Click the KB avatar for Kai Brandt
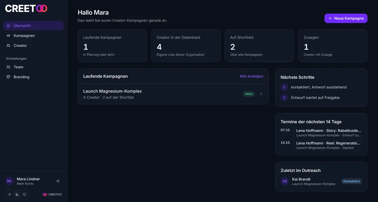 click(x=285, y=181)
